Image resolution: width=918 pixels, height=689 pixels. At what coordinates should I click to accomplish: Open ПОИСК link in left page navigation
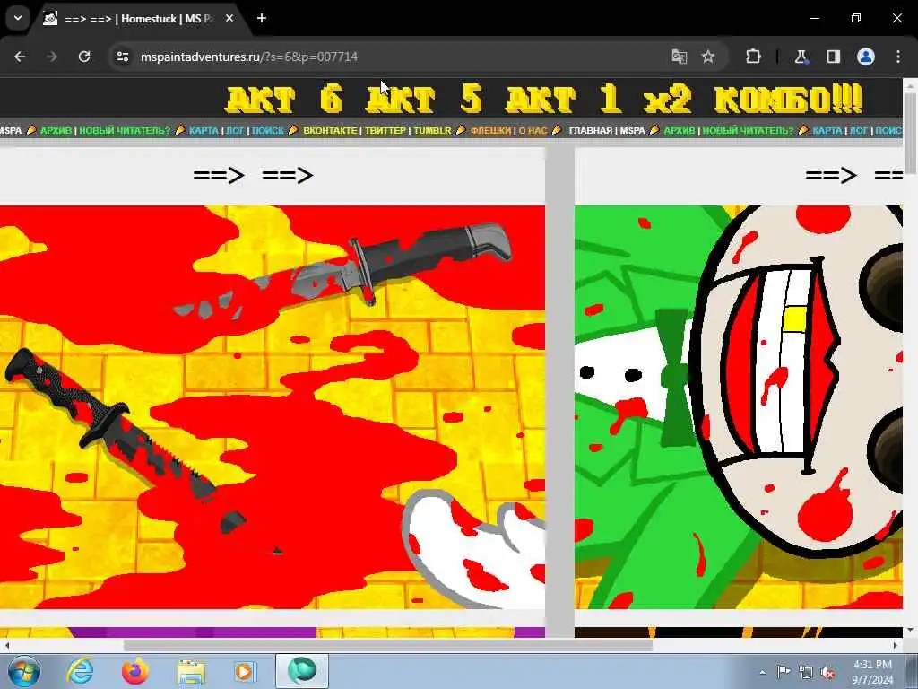click(x=267, y=131)
